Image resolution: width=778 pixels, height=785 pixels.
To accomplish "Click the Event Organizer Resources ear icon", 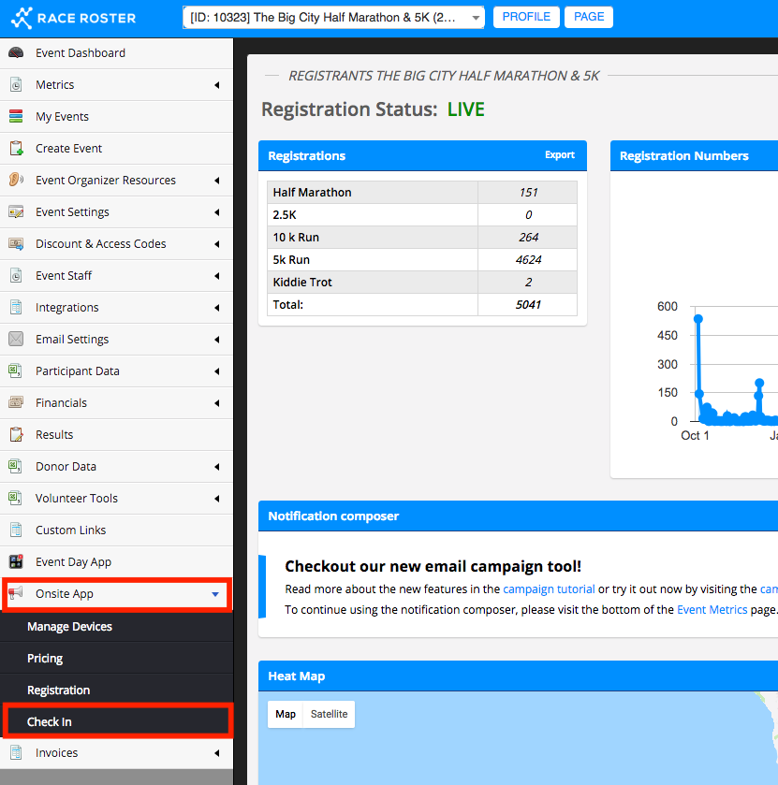I will click(x=16, y=181).
